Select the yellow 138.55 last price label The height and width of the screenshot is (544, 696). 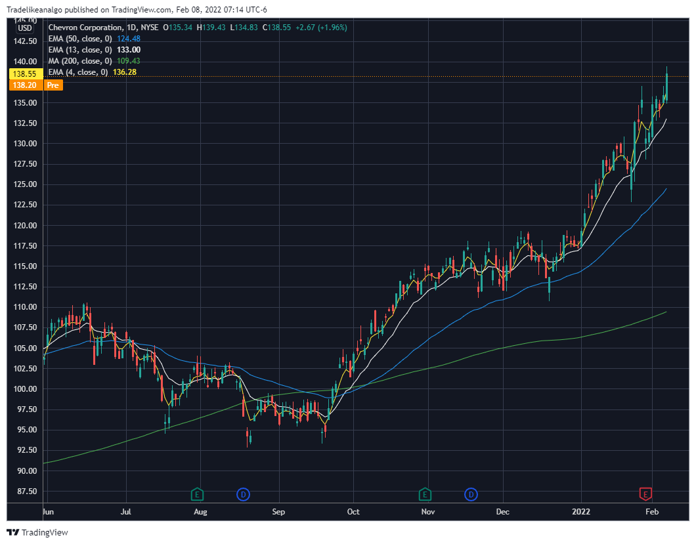[25, 73]
